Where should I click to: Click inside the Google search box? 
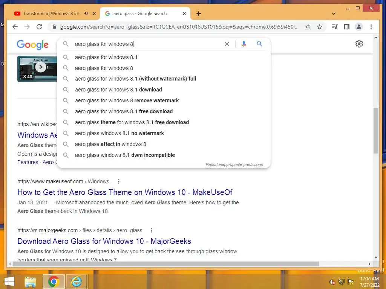pos(148,44)
